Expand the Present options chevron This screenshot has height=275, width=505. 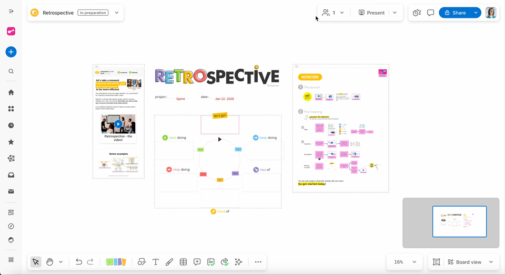395,13
